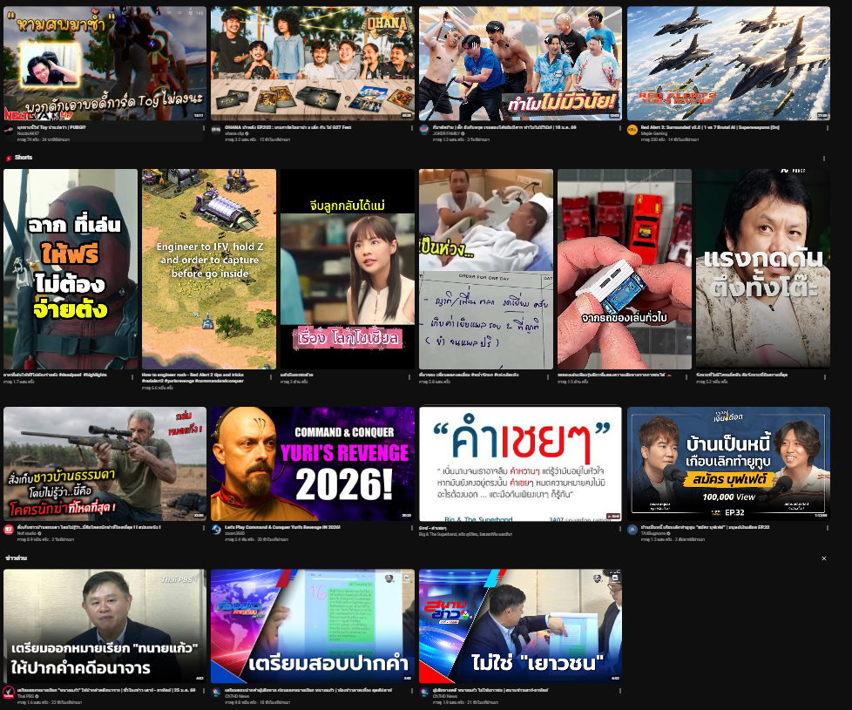
Task: Click the Nof studio channel avatar
Action: tap(8, 530)
